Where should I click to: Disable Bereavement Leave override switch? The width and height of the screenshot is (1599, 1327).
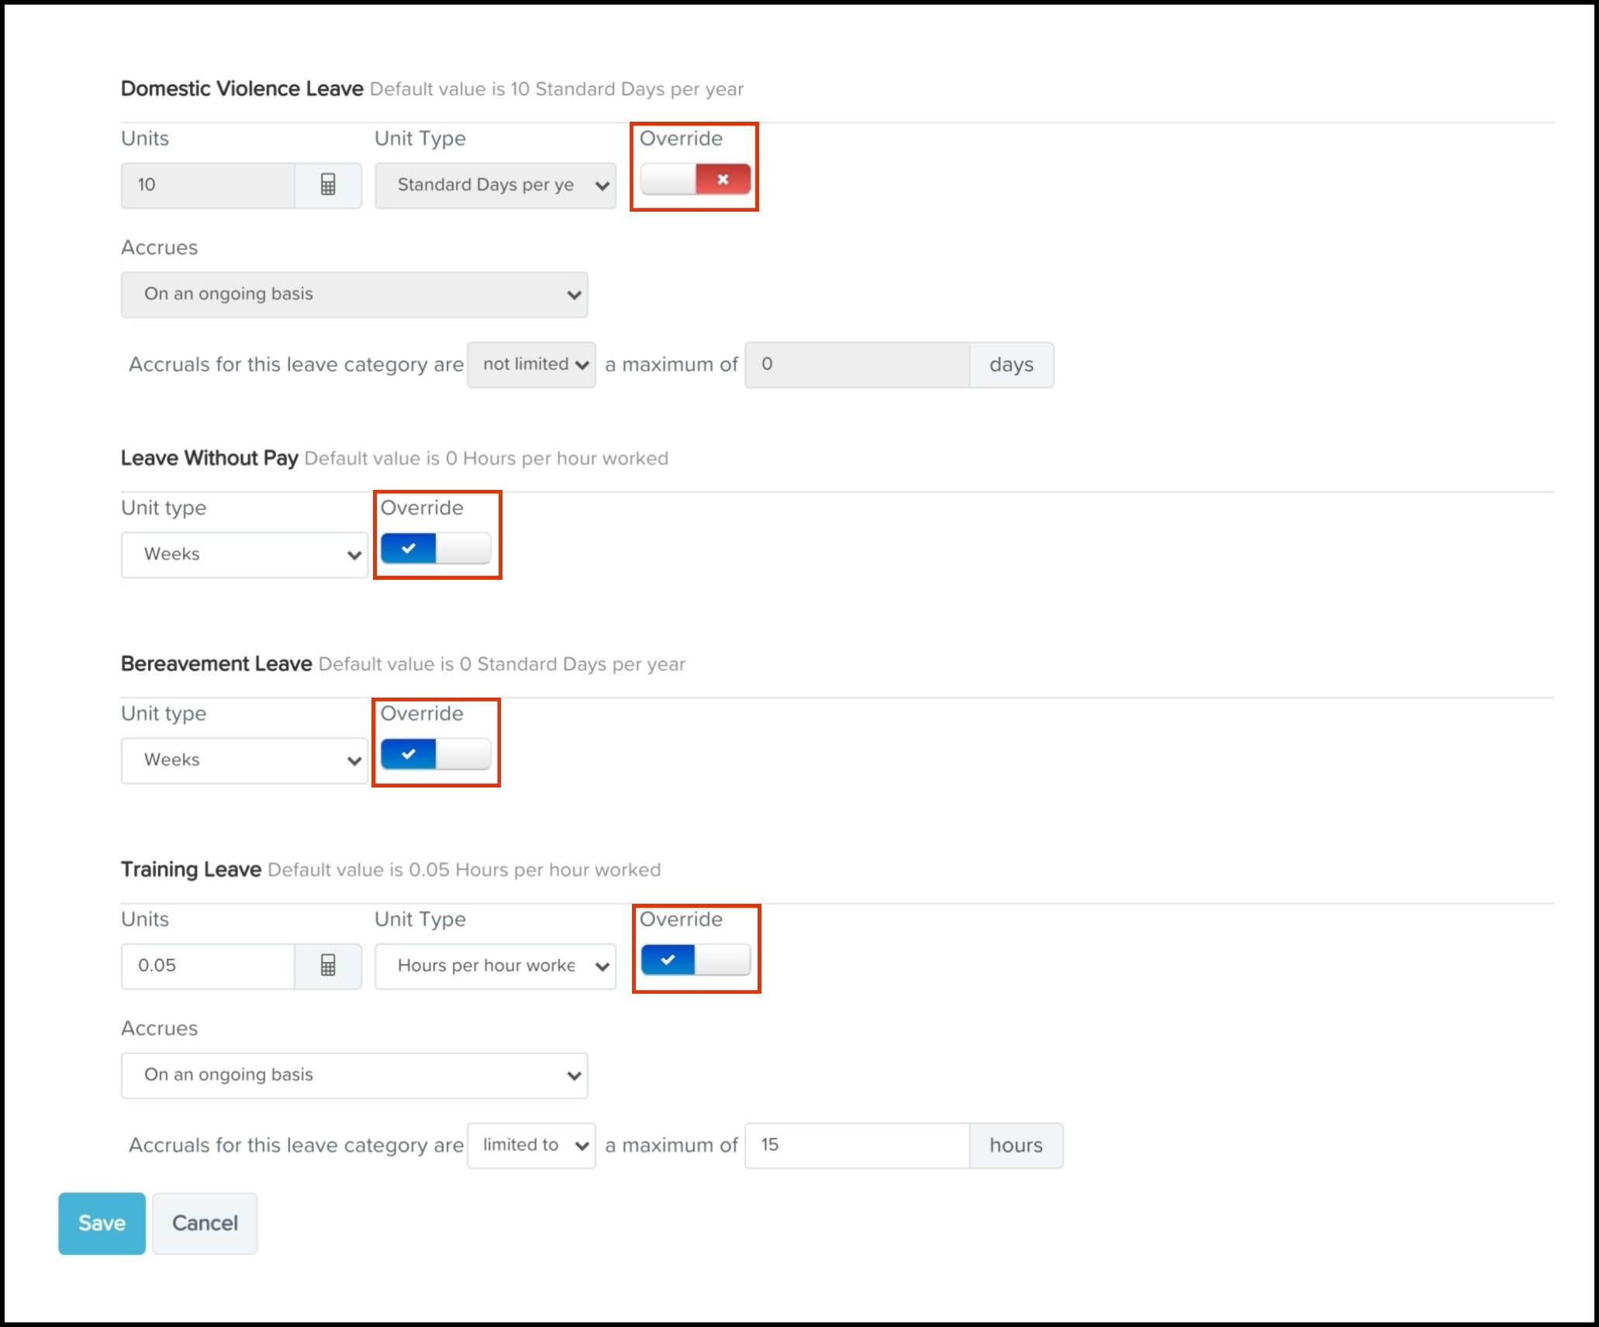(x=436, y=754)
